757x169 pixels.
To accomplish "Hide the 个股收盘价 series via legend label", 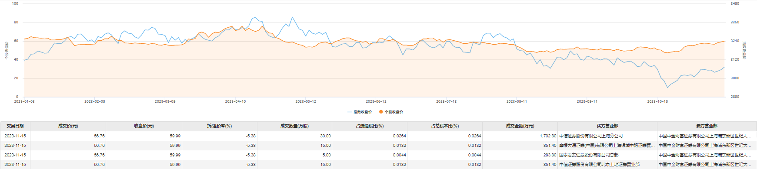I will click(x=394, y=112).
